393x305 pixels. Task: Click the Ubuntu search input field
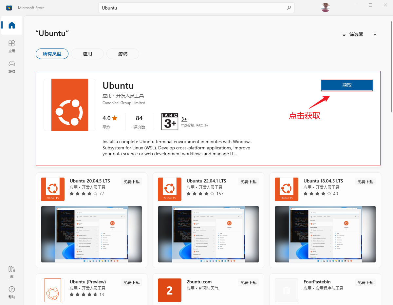[196, 8]
